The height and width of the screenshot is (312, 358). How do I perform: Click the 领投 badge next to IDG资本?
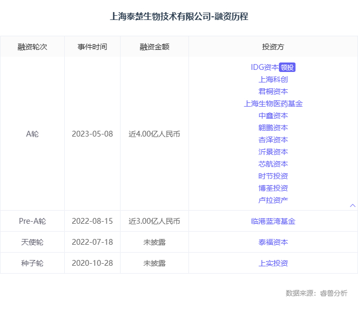[x=287, y=67]
